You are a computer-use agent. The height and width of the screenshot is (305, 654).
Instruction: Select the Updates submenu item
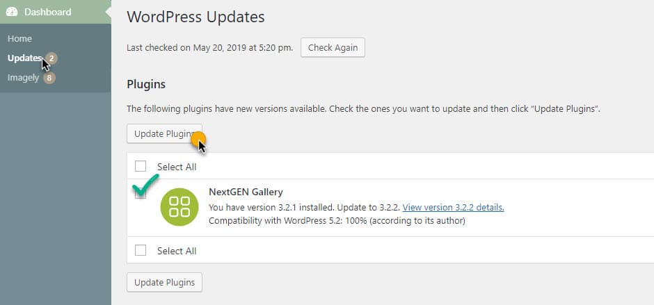(24, 58)
